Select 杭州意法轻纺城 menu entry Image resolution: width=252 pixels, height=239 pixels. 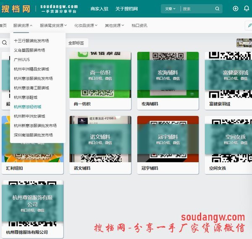(x=28, y=107)
